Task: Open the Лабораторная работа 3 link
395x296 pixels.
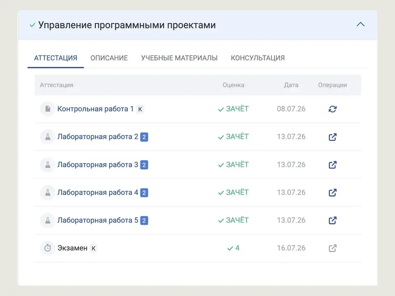Action: click(x=98, y=164)
